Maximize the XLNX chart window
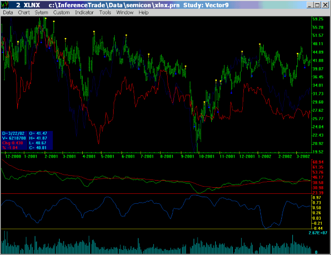The height and width of the screenshot is (255, 331). 317,5
